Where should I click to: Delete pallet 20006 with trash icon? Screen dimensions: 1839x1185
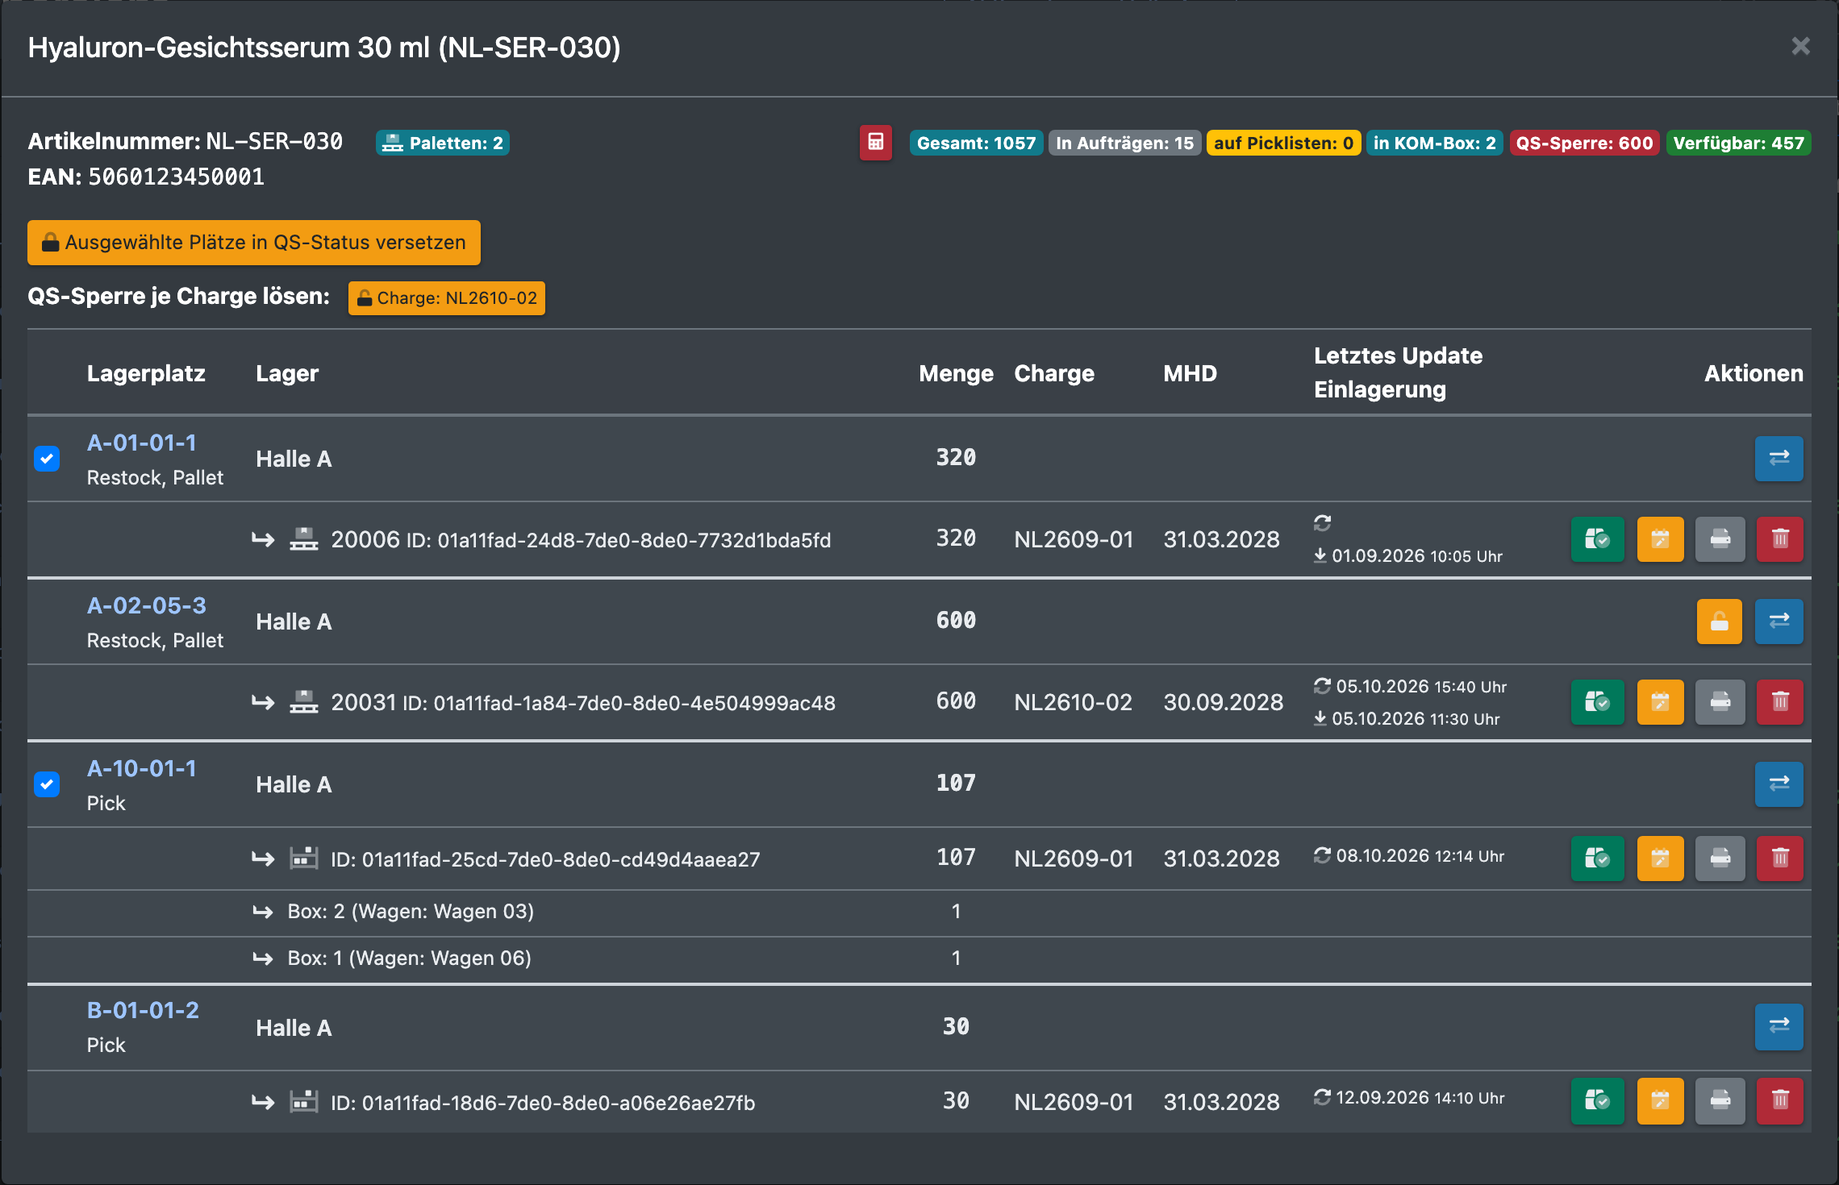[1780, 539]
